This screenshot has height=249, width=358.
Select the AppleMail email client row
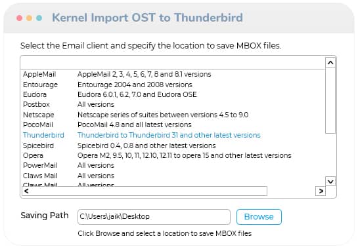[173, 74]
